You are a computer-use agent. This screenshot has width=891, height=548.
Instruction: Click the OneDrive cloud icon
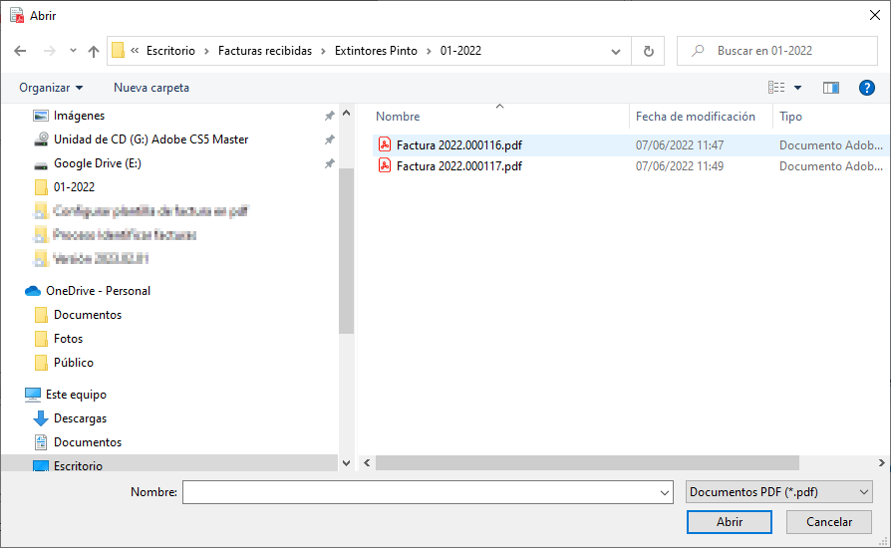point(33,291)
